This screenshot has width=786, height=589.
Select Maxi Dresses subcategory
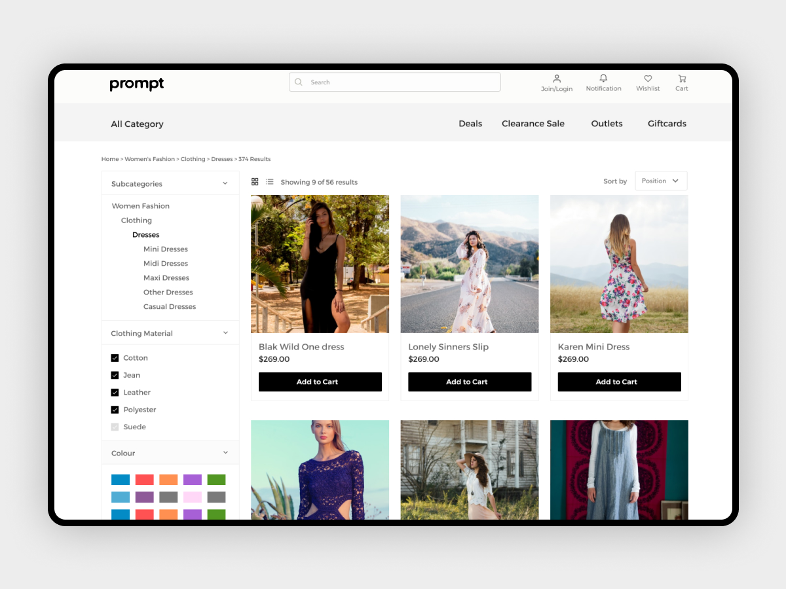pyautogui.click(x=166, y=278)
